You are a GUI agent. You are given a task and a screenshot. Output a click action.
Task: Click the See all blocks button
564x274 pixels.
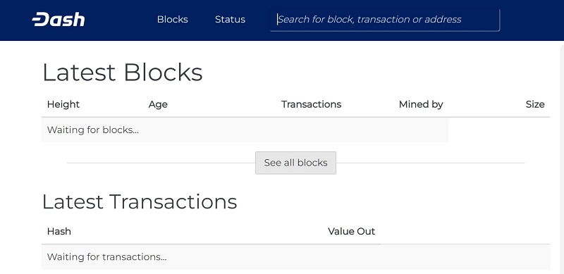click(295, 163)
